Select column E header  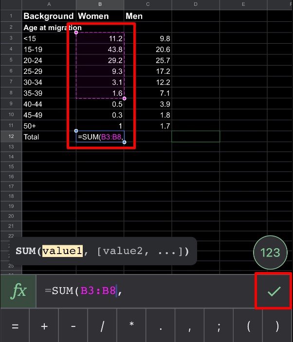pos(243,4)
